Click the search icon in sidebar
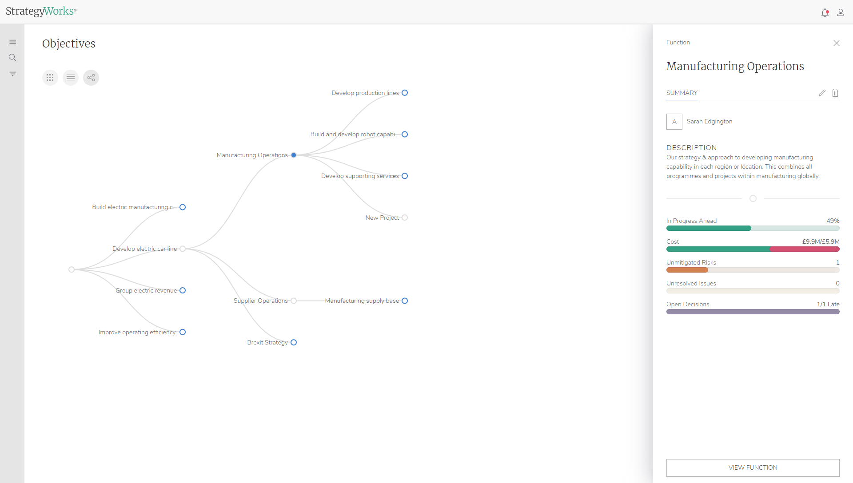The width and height of the screenshot is (853, 483). click(12, 58)
